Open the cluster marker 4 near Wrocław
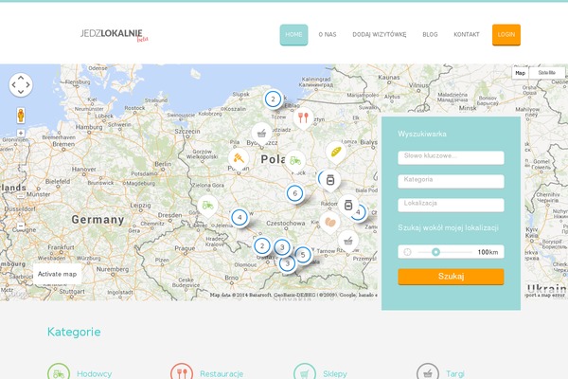The height and width of the screenshot is (379, 568). click(240, 218)
